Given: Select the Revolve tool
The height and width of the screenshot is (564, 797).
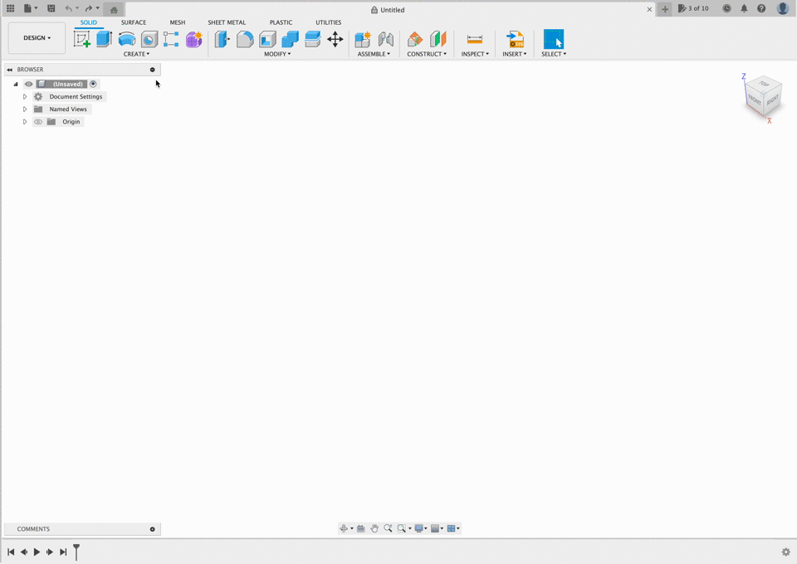Looking at the screenshot, I should tap(126, 38).
